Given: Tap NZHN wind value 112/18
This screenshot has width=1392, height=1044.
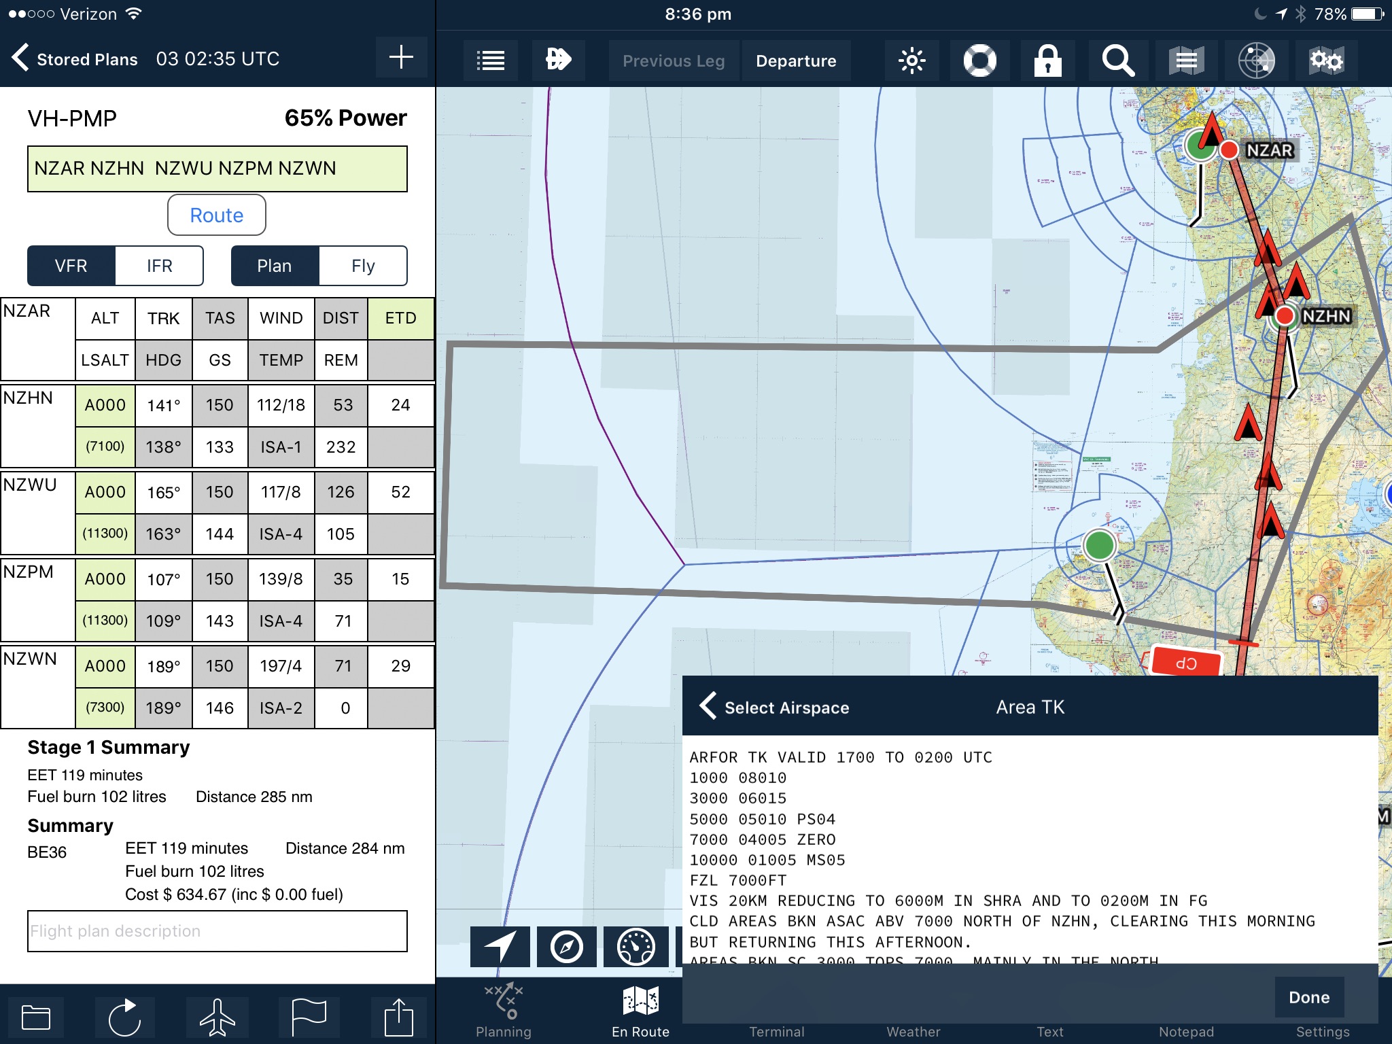Looking at the screenshot, I should (281, 405).
